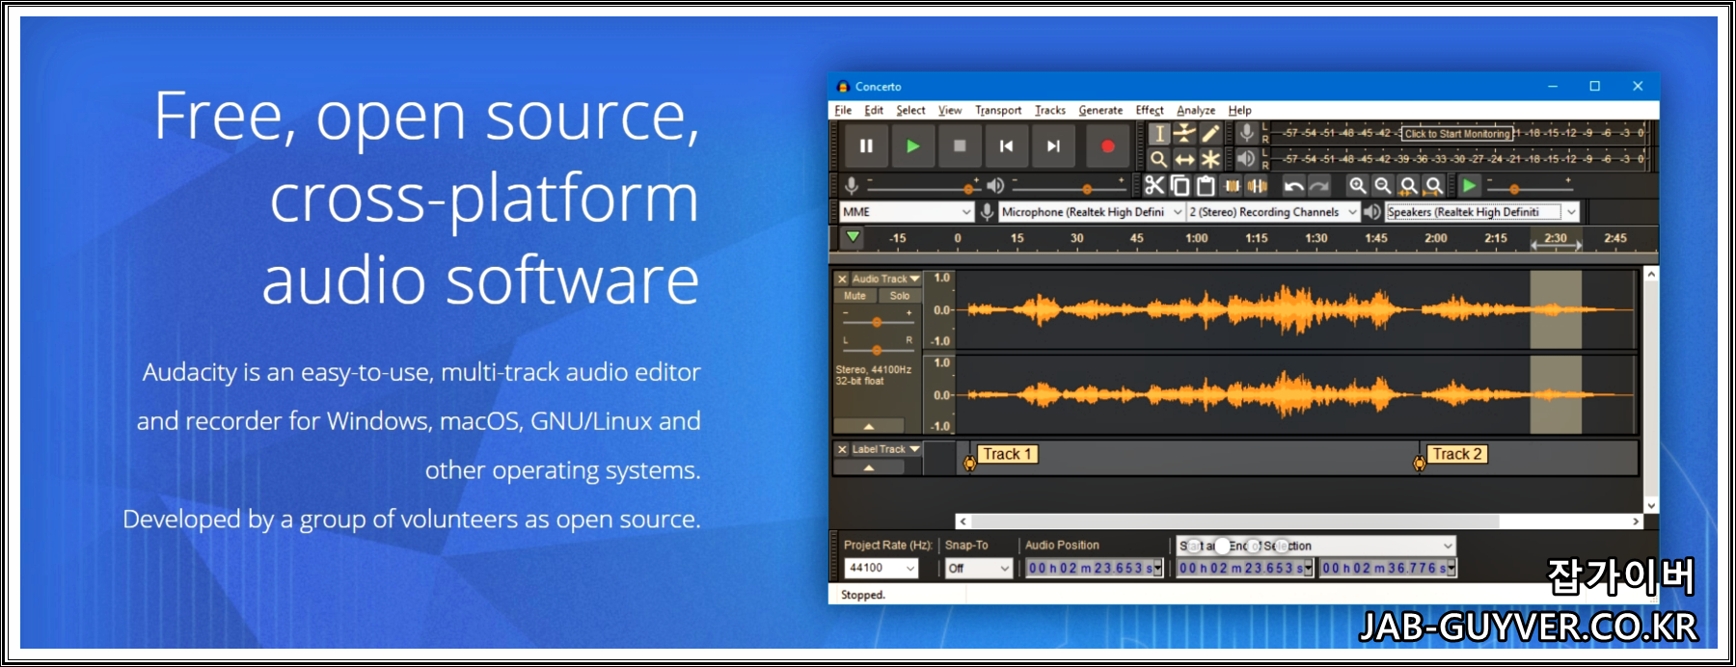Fit project to window width
This screenshot has width=1736, height=667.
1435,186
